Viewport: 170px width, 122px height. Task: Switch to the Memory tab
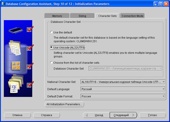(x=57, y=16)
